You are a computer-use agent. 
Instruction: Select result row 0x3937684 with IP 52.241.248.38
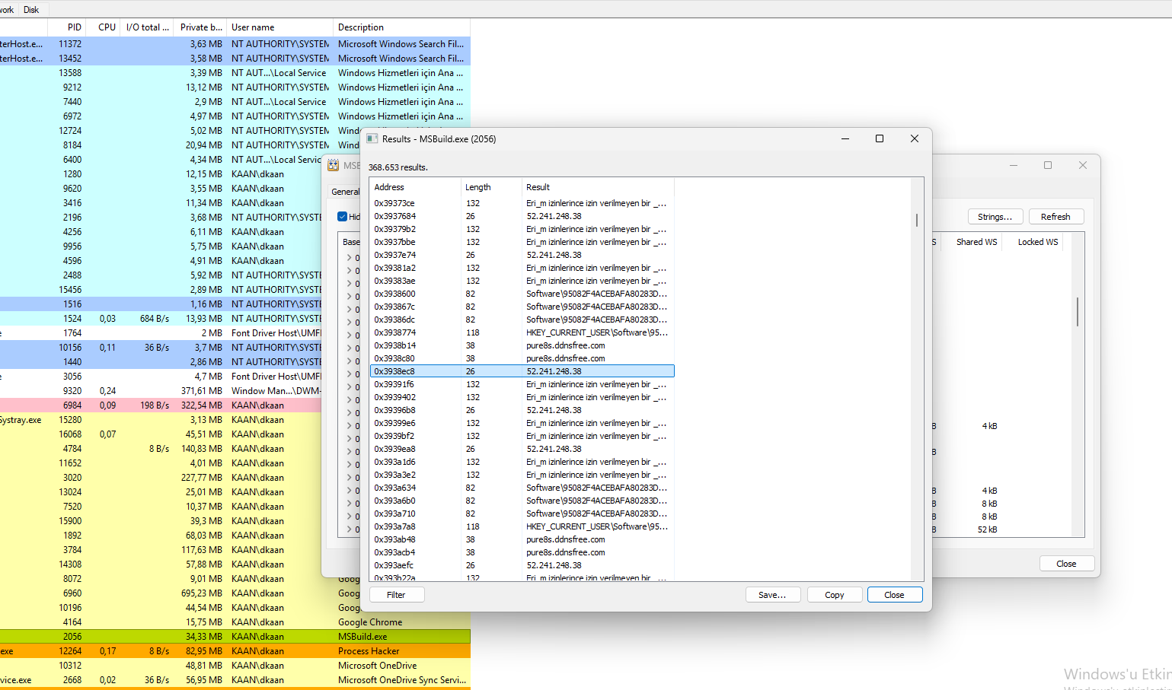coord(522,216)
